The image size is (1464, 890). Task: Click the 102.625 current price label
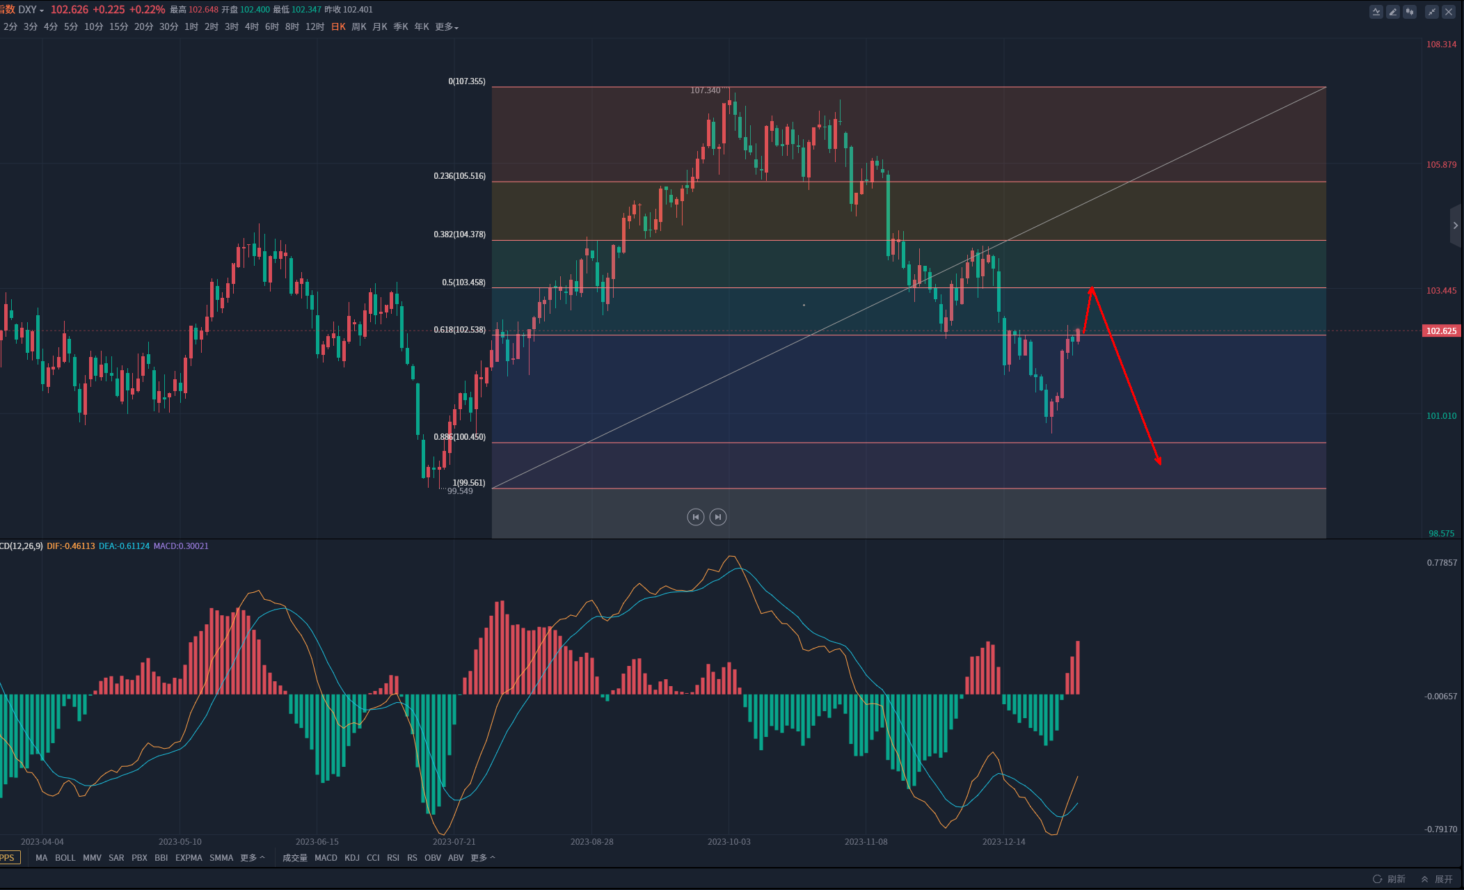click(x=1440, y=331)
